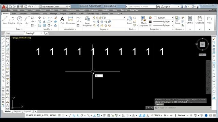This screenshot has width=218, height=122.
Task: Click the customization wrench icon in command line
Action: pyautogui.click(x=152, y=108)
